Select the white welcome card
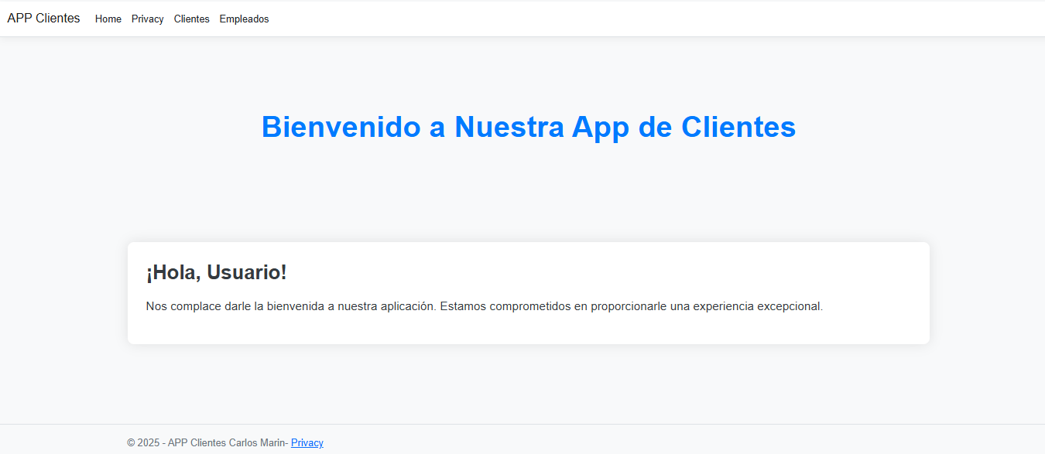Viewport: 1045px width, 454px height. click(529, 292)
